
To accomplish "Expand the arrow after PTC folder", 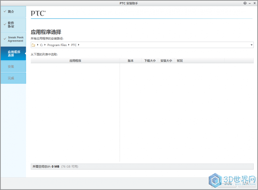I will tap(79, 45).
